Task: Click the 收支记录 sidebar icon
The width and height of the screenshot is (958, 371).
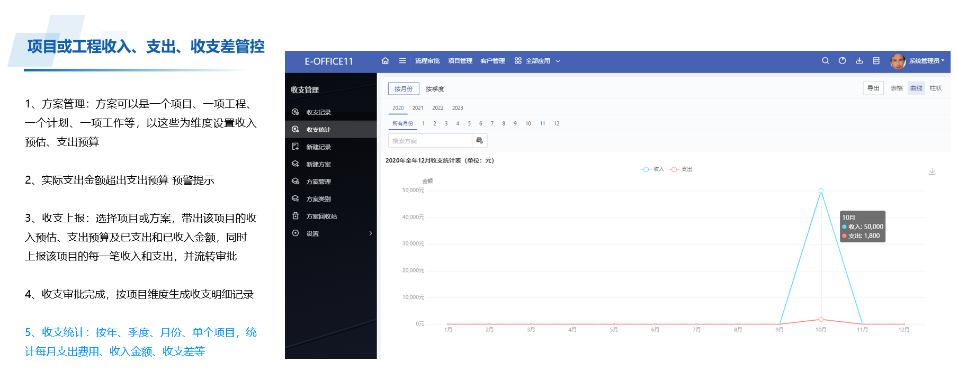Action: tap(296, 112)
